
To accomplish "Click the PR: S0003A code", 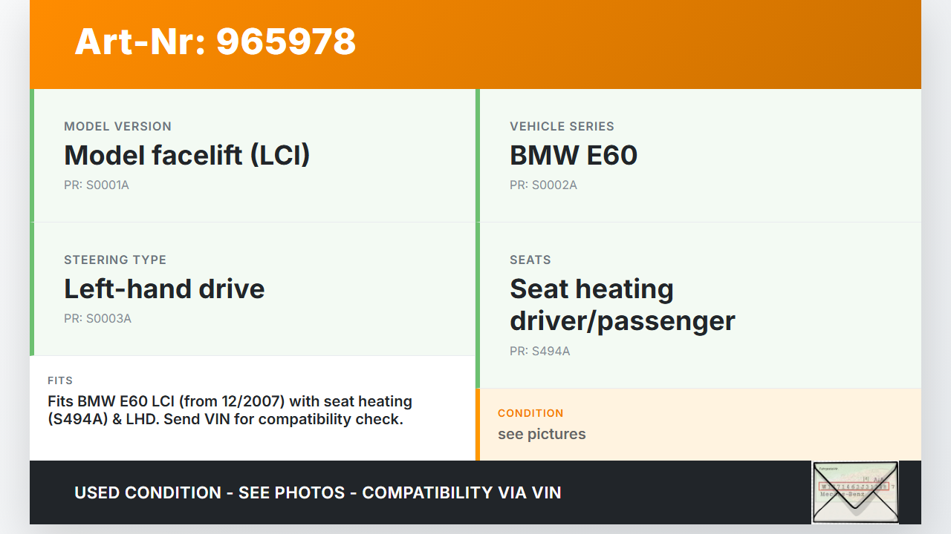I will coord(97,318).
